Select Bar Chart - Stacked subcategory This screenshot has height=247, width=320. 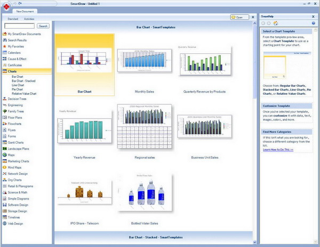[23, 81]
